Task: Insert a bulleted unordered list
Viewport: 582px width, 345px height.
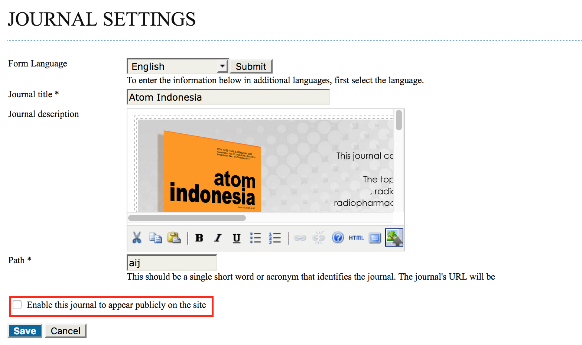Action: [256, 238]
